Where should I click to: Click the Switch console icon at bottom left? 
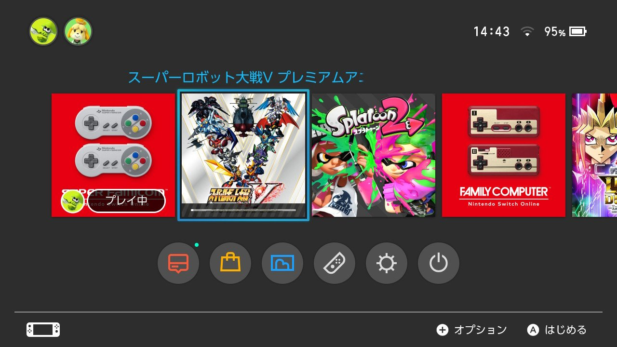pyautogui.click(x=43, y=330)
